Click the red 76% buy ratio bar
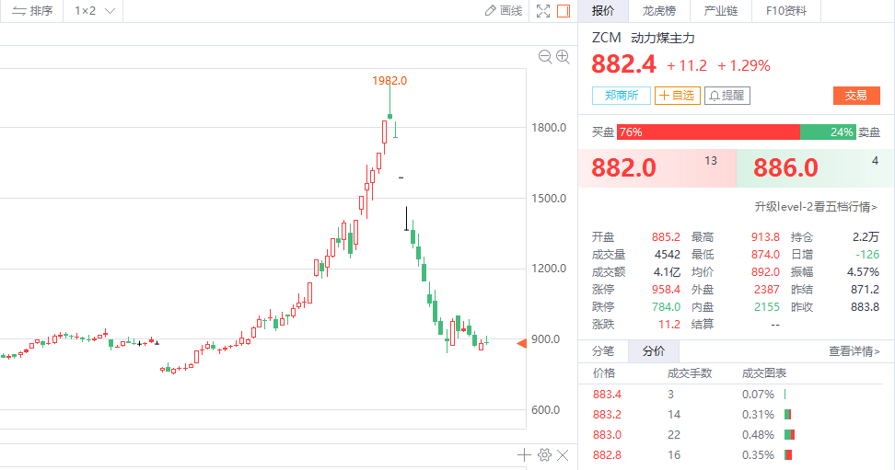This screenshot has width=895, height=470. [x=707, y=132]
